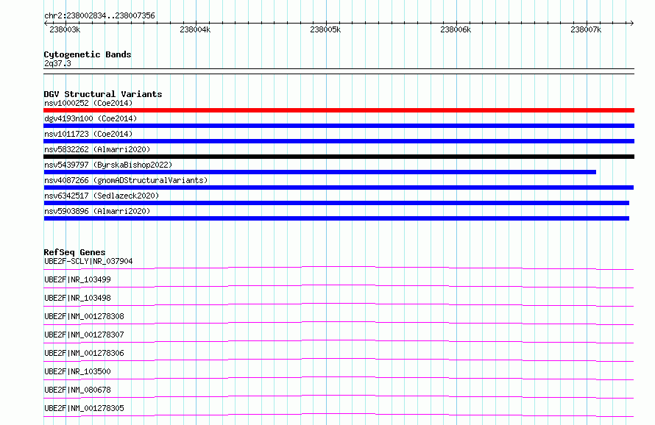This screenshot has width=655, height=425.
Task: Open the dgv4193n100 (Coe2014) label
Action: (x=91, y=118)
